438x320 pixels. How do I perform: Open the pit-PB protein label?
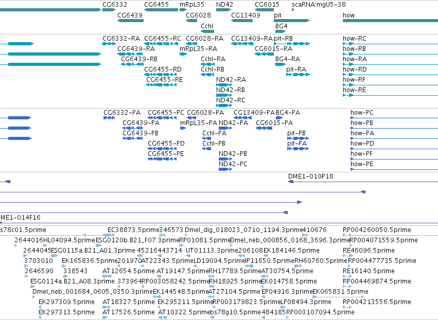[296, 133]
